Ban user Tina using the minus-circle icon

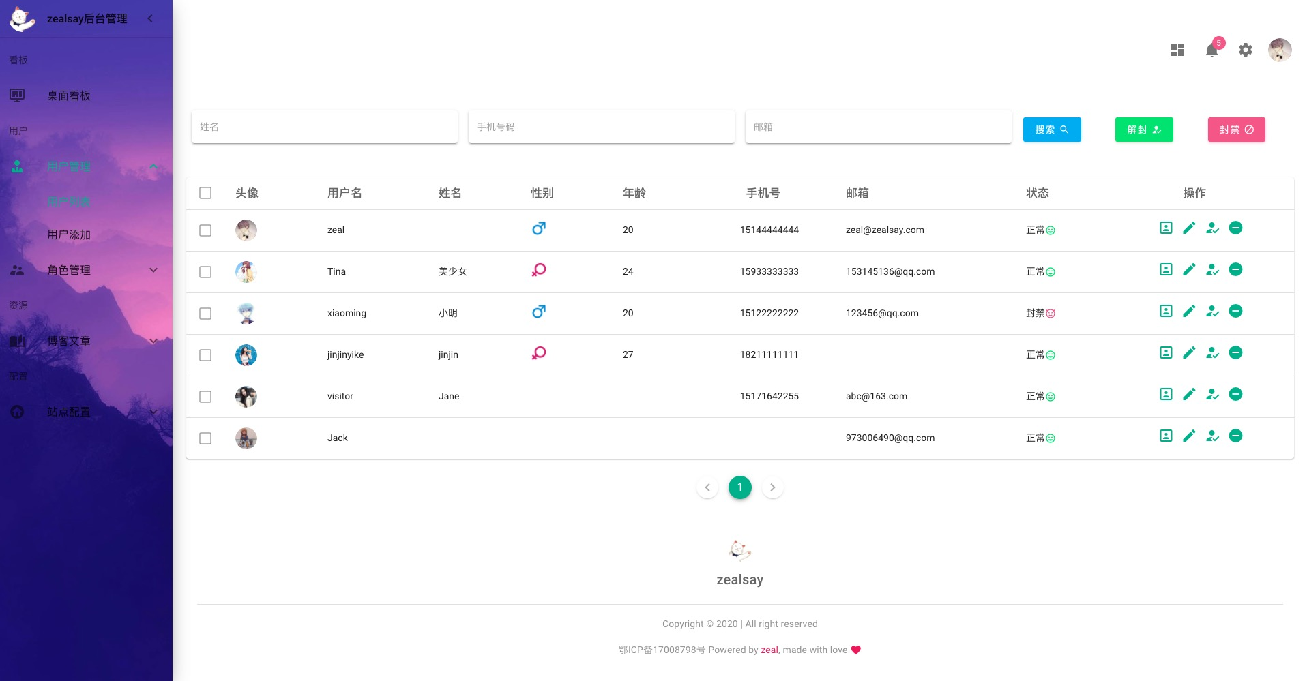(x=1235, y=269)
